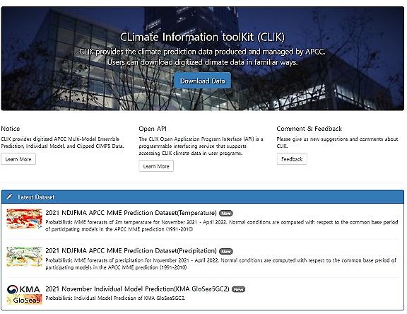Screen dimensions: 407x314
Task: Click the Feedback button
Action: tap(292, 159)
